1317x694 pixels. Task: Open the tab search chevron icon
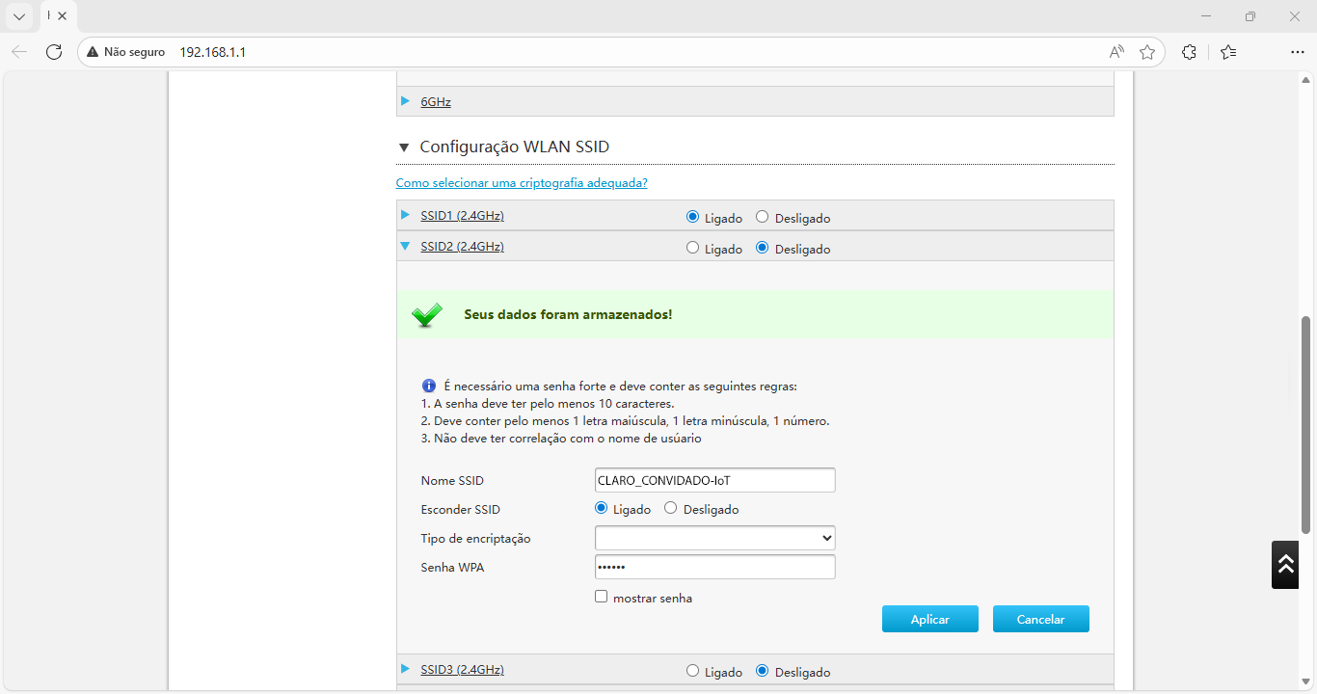click(19, 16)
